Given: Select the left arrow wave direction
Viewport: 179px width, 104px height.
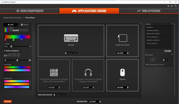Looking at the screenshot, I should coord(6,56).
